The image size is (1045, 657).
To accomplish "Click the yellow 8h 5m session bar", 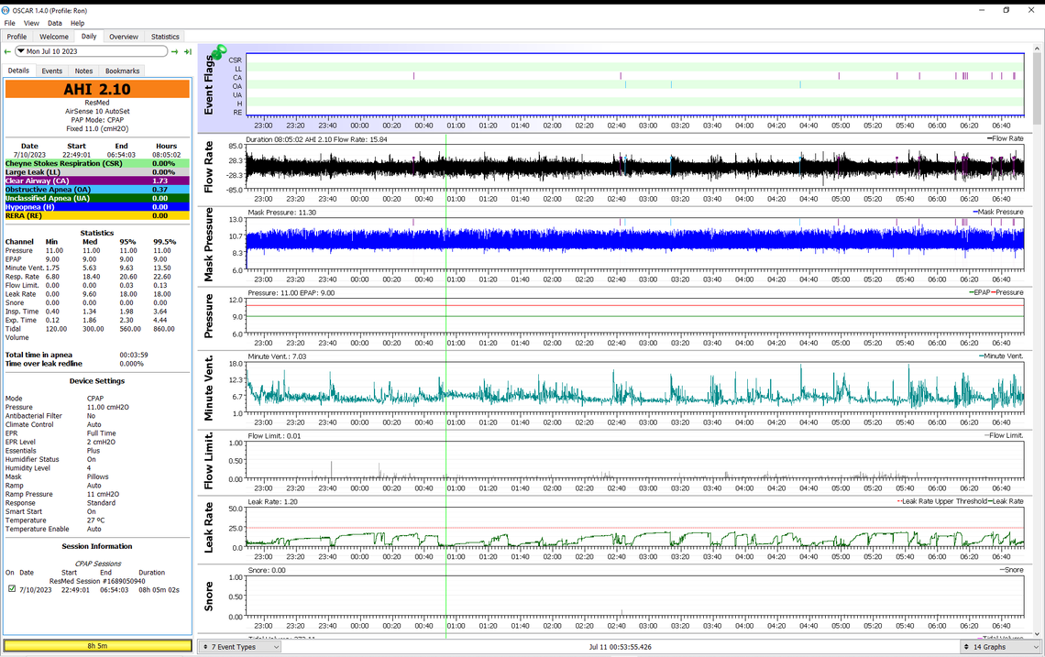I will tap(97, 646).
